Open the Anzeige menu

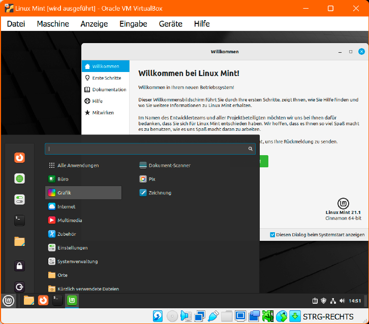pos(94,24)
